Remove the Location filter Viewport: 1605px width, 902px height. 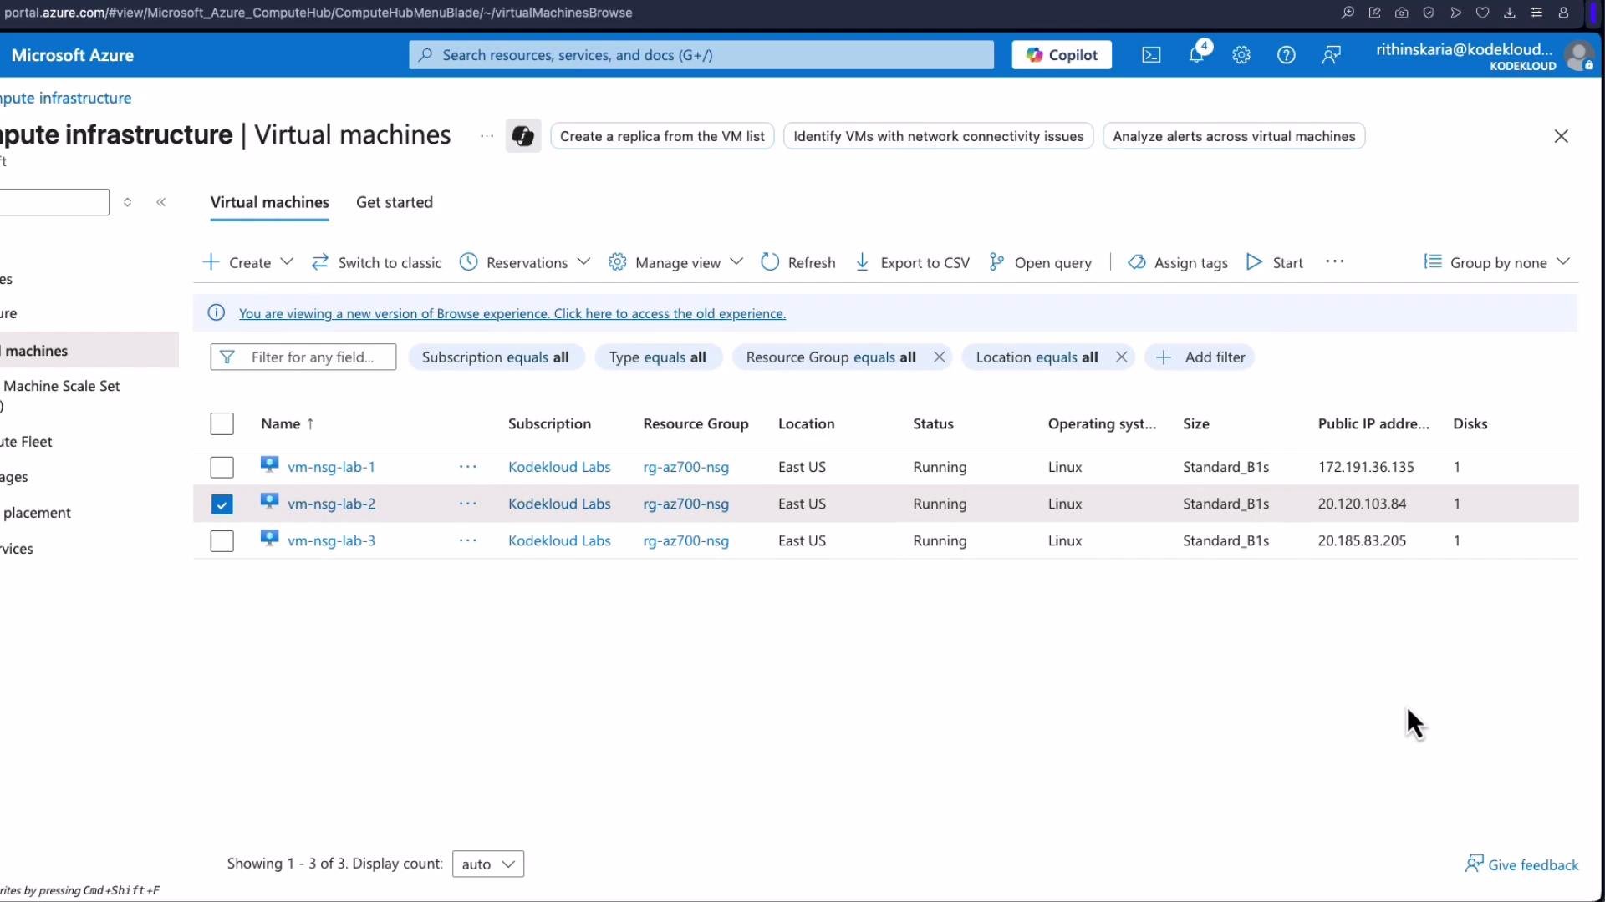coord(1122,357)
